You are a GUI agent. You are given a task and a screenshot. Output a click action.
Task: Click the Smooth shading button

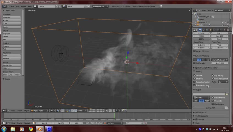pyautogui.click(x=12, y=46)
